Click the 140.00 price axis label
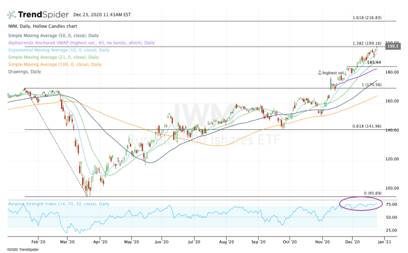The image size is (408, 253). click(392, 130)
